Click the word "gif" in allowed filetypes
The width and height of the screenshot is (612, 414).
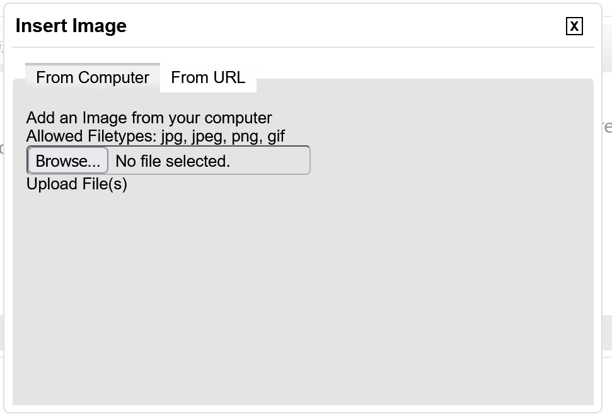[276, 137]
